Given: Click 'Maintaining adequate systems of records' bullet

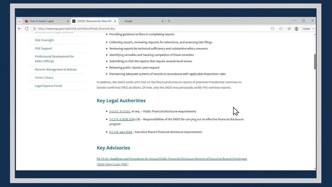Looking at the screenshot, I should [167, 74].
